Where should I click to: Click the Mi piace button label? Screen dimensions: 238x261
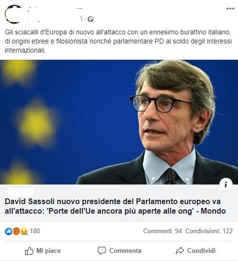pyautogui.click(x=48, y=250)
